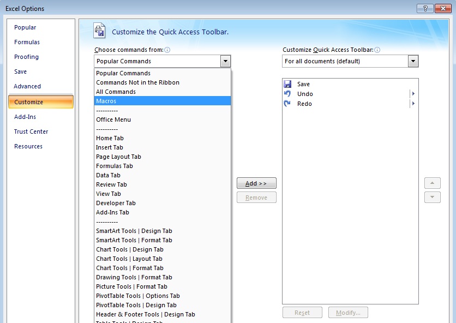Select Data Tab entry
This screenshot has width=456, height=323.
tap(163, 176)
